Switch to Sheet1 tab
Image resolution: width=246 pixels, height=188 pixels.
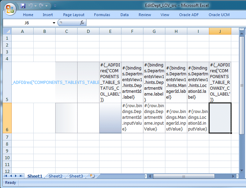click(35, 176)
